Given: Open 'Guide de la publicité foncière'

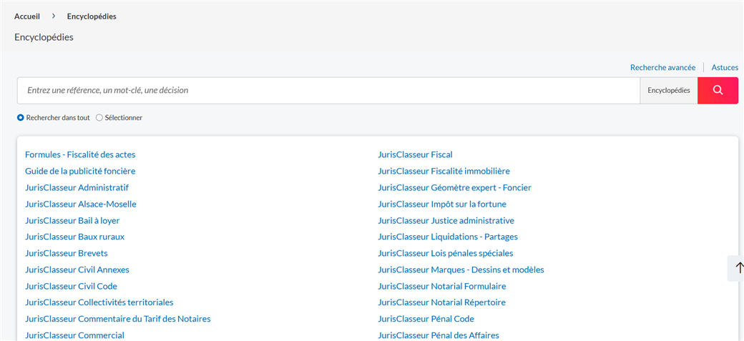Looking at the screenshot, I should (80, 171).
